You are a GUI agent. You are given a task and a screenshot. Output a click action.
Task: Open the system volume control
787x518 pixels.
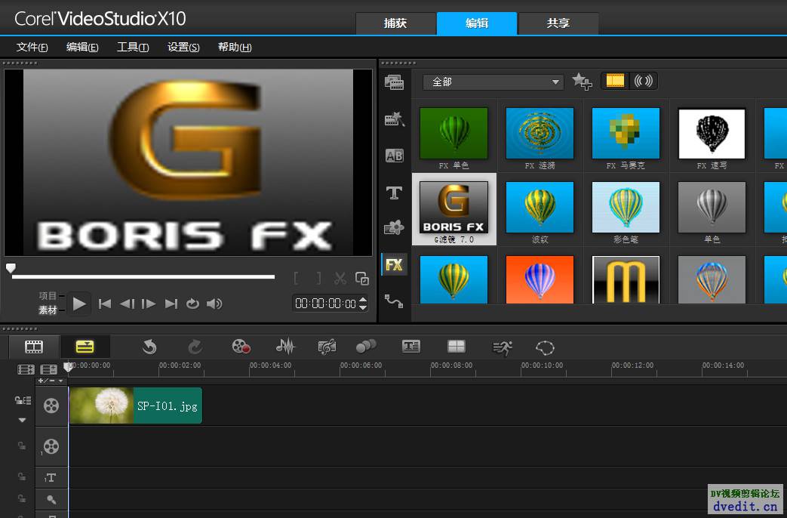pyautogui.click(x=214, y=304)
